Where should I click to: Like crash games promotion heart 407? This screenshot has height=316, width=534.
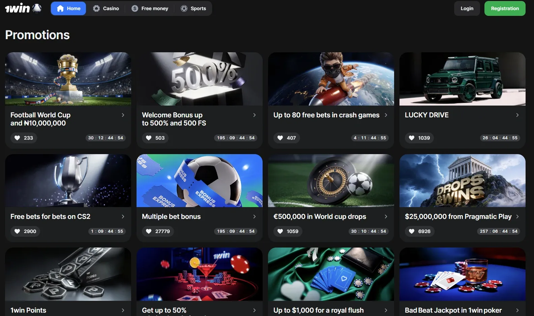pyautogui.click(x=287, y=138)
